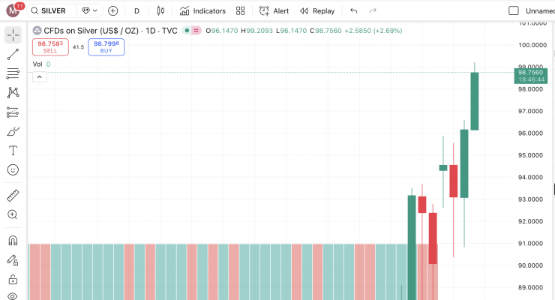The image size is (555, 300).
Task: Select the brush drawing tool
Action: point(13,131)
